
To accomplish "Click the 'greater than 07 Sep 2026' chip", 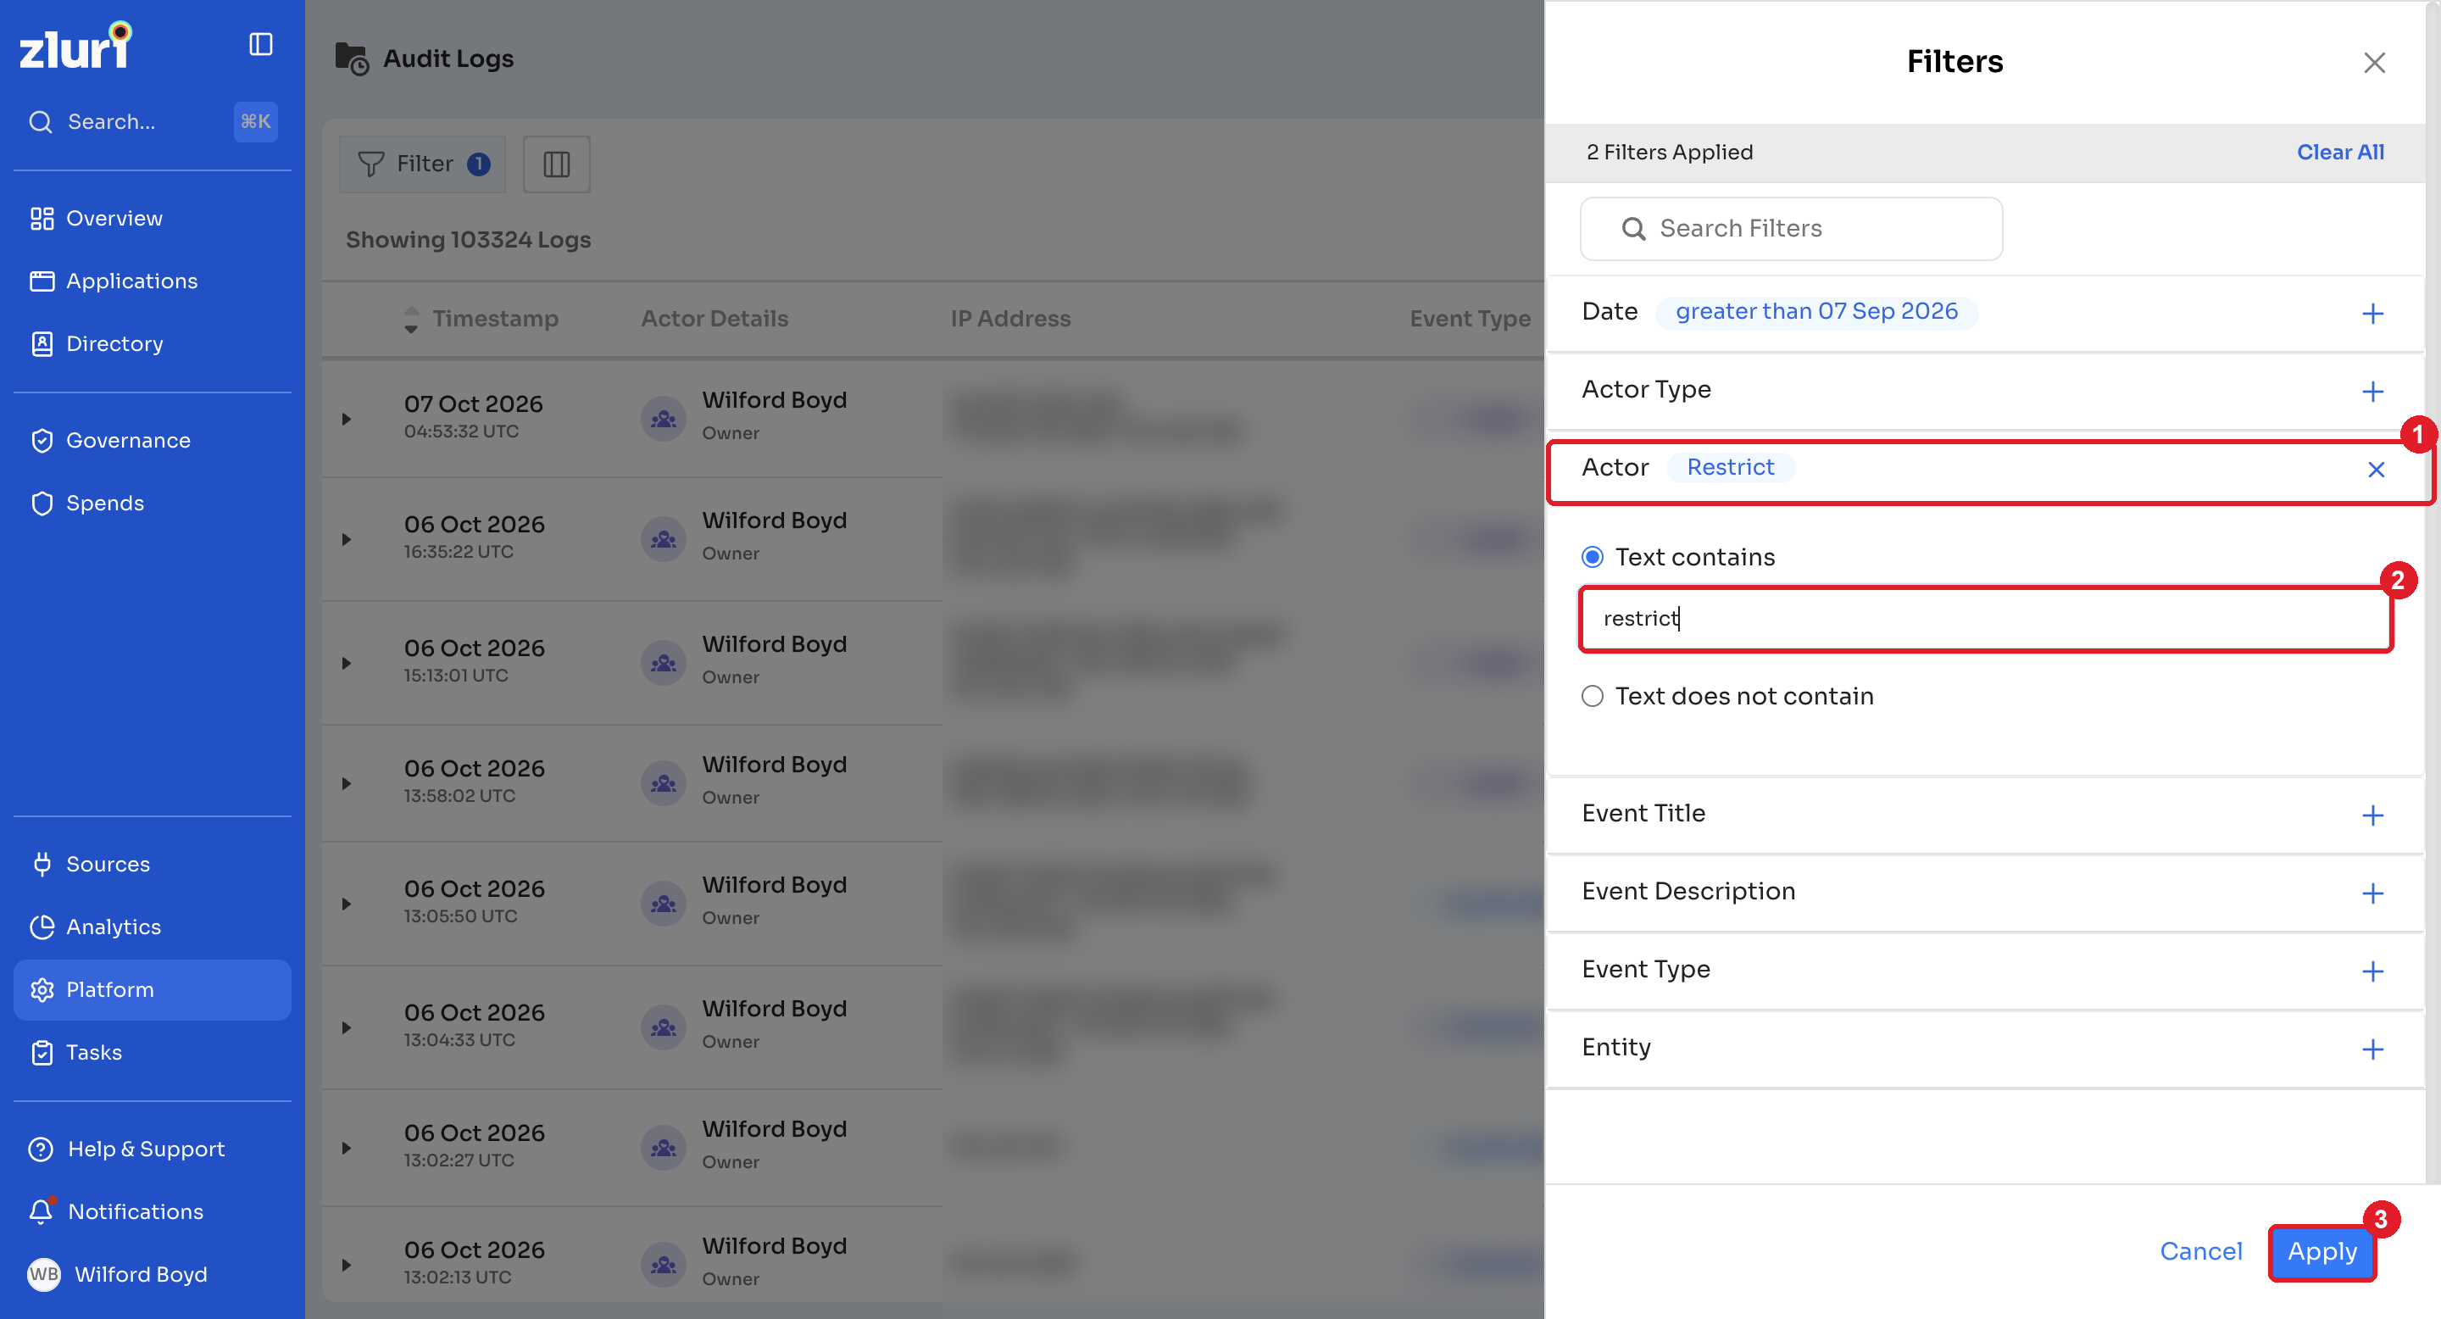I will pyautogui.click(x=1815, y=311).
